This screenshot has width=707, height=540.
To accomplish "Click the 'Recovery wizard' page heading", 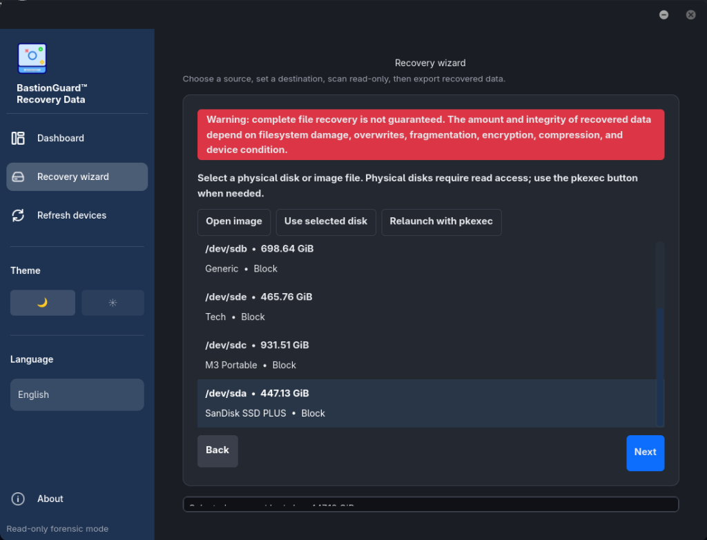I will (430, 63).
